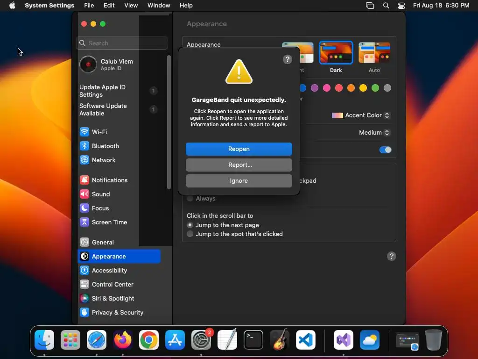Launch Safari from the Dock
The height and width of the screenshot is (359, 478).
pyautogui.click(x=97, y=340)
